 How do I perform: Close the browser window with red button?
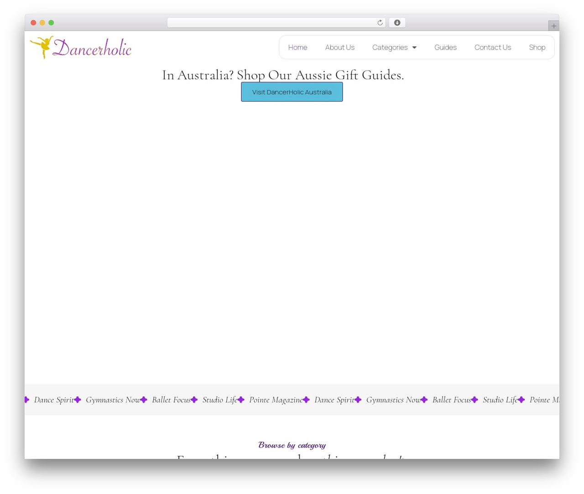click(33, 23)
